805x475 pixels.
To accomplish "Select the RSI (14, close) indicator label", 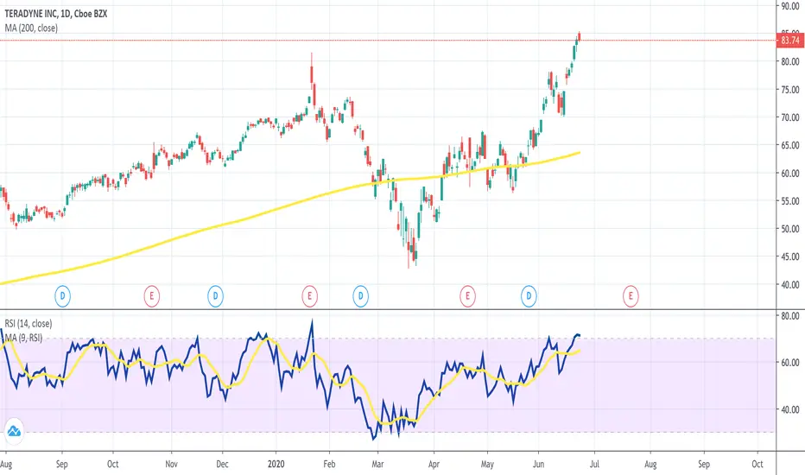I will (x=29, y=324).
